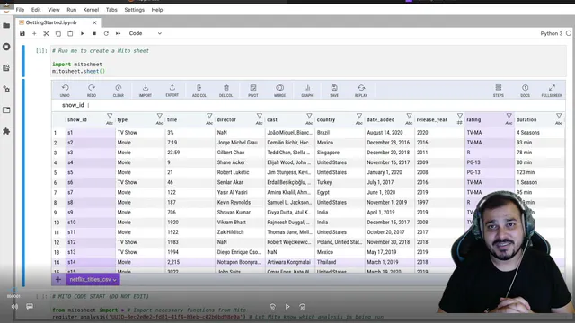Toggle the filter on the type column

tap(160, 116)
